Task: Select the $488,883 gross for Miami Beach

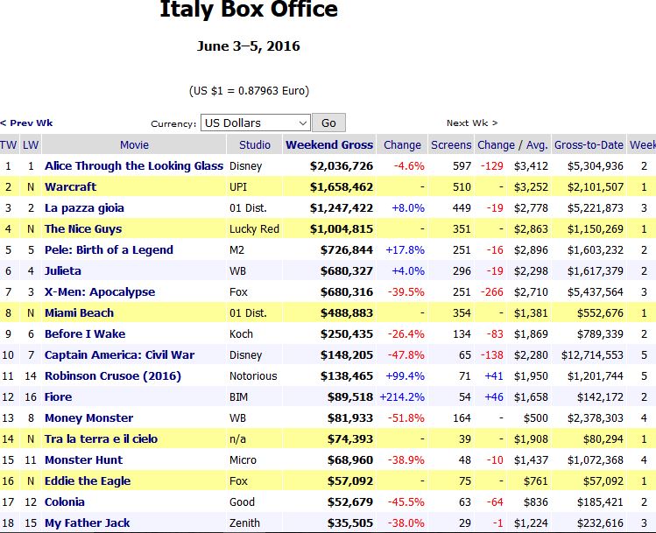Action: [x=347, y=313]
